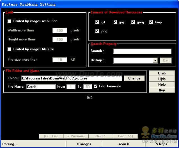Uncheck the .bmp format checkbox
The image size is (179, 148).
click(x=151, y=22)
